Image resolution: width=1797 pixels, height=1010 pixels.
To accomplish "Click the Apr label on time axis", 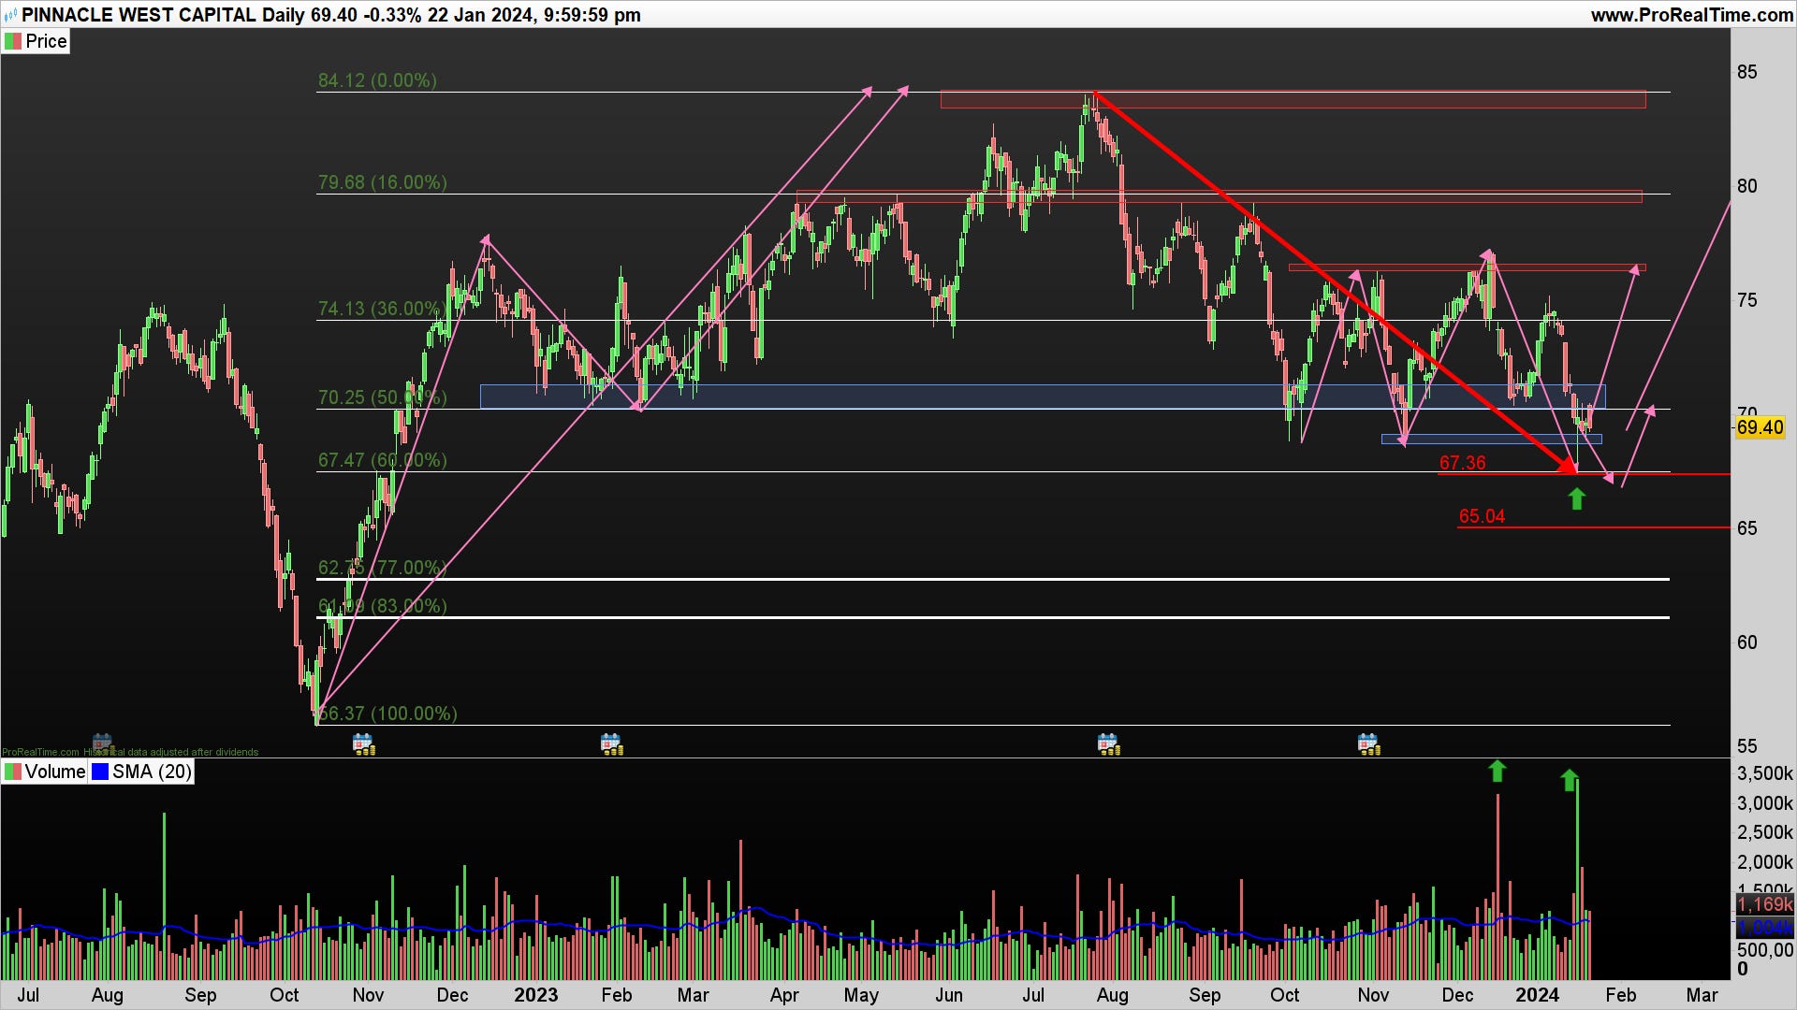I will (x=784, y=995).
